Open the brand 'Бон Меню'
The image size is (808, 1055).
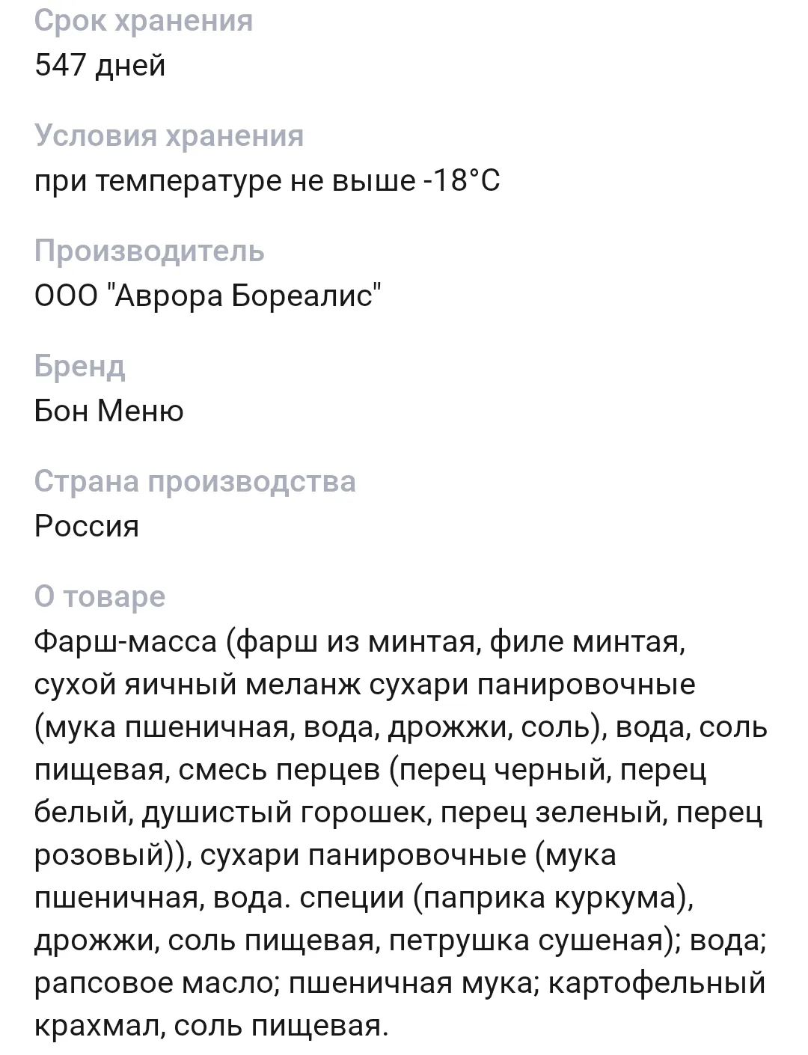point(109,411)
